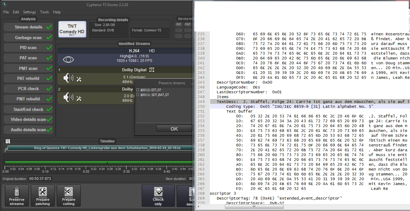Click the PCR check step
The image size is (410, 211).
pos(28,89)
